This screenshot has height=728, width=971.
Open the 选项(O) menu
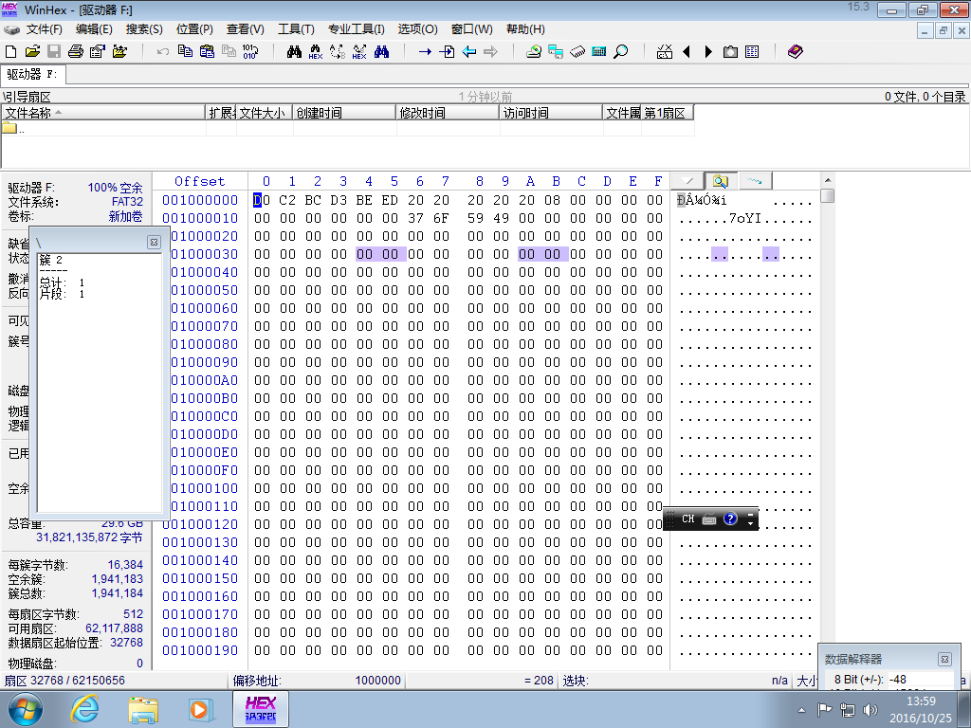click(x=417, y=29)
